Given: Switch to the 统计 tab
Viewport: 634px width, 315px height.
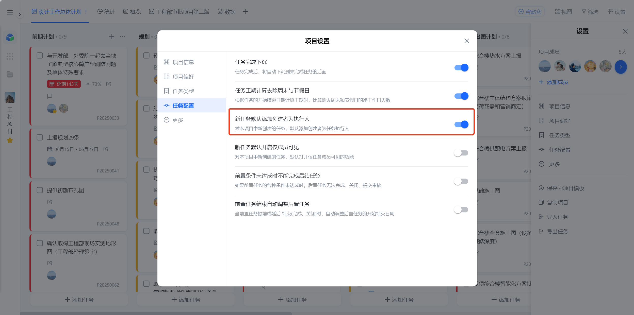Looking at the screenshot, I should point(106,12).
